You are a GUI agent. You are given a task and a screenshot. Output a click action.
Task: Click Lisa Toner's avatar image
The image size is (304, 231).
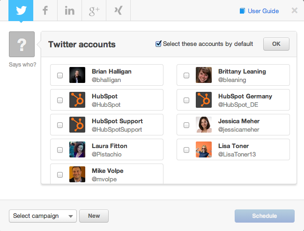[x=204, y=149]
